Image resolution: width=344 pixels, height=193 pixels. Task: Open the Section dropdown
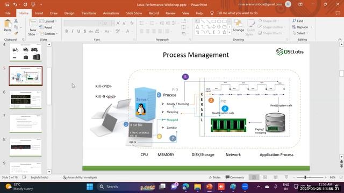click(x=48, y=34)
